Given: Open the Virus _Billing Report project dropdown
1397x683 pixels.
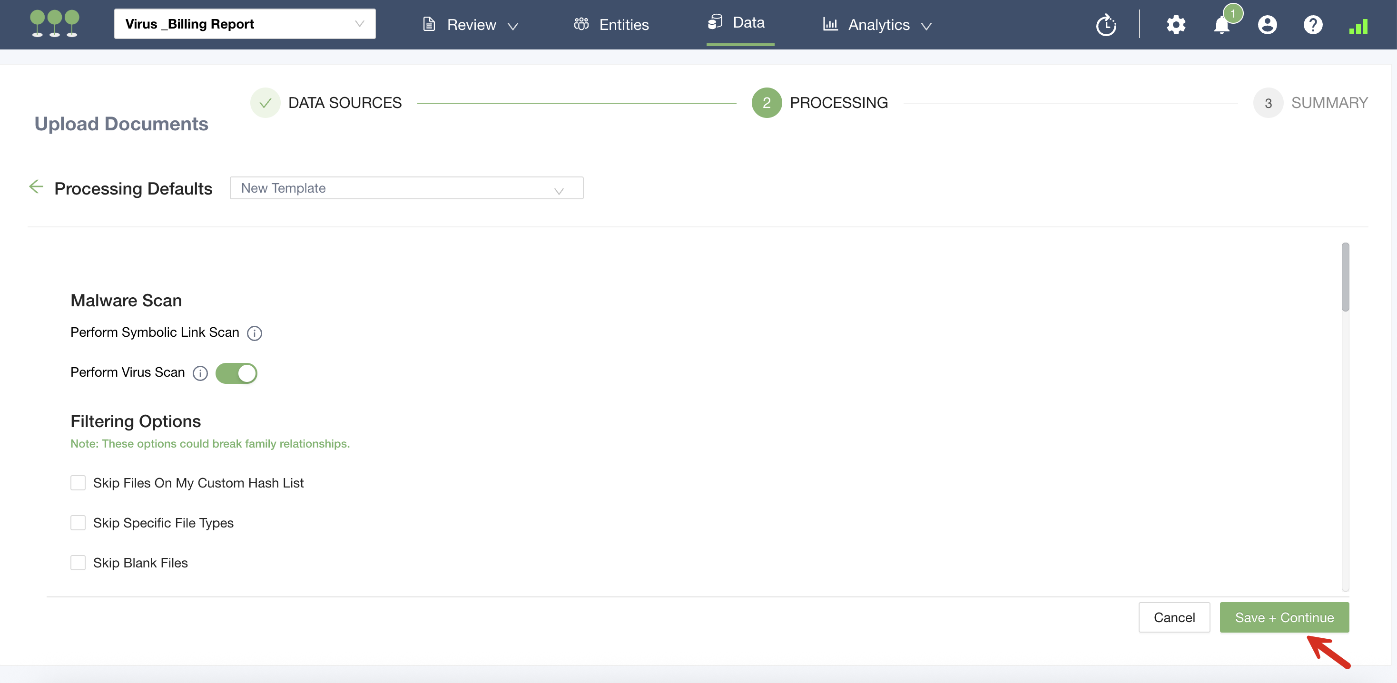Looking at the screenshot, I should tap(245, 24).
